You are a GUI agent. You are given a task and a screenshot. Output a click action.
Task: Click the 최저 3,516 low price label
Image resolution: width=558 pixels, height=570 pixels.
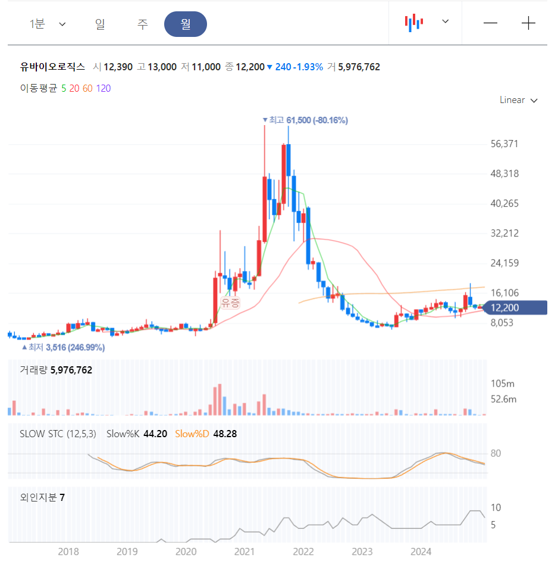coord(64,347)
